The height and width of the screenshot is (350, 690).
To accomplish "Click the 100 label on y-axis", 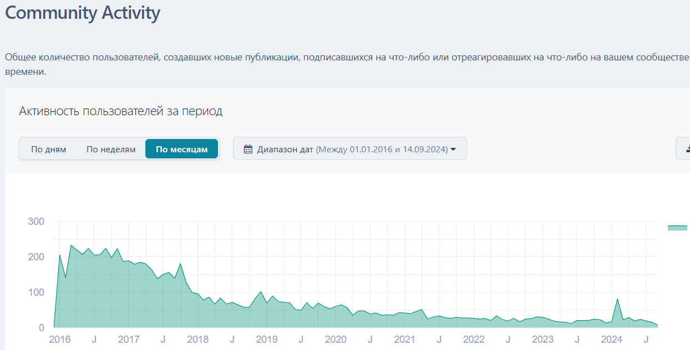I will tap(35, 292).
